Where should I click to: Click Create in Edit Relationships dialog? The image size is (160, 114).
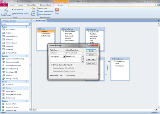click(x=91, y=51)
